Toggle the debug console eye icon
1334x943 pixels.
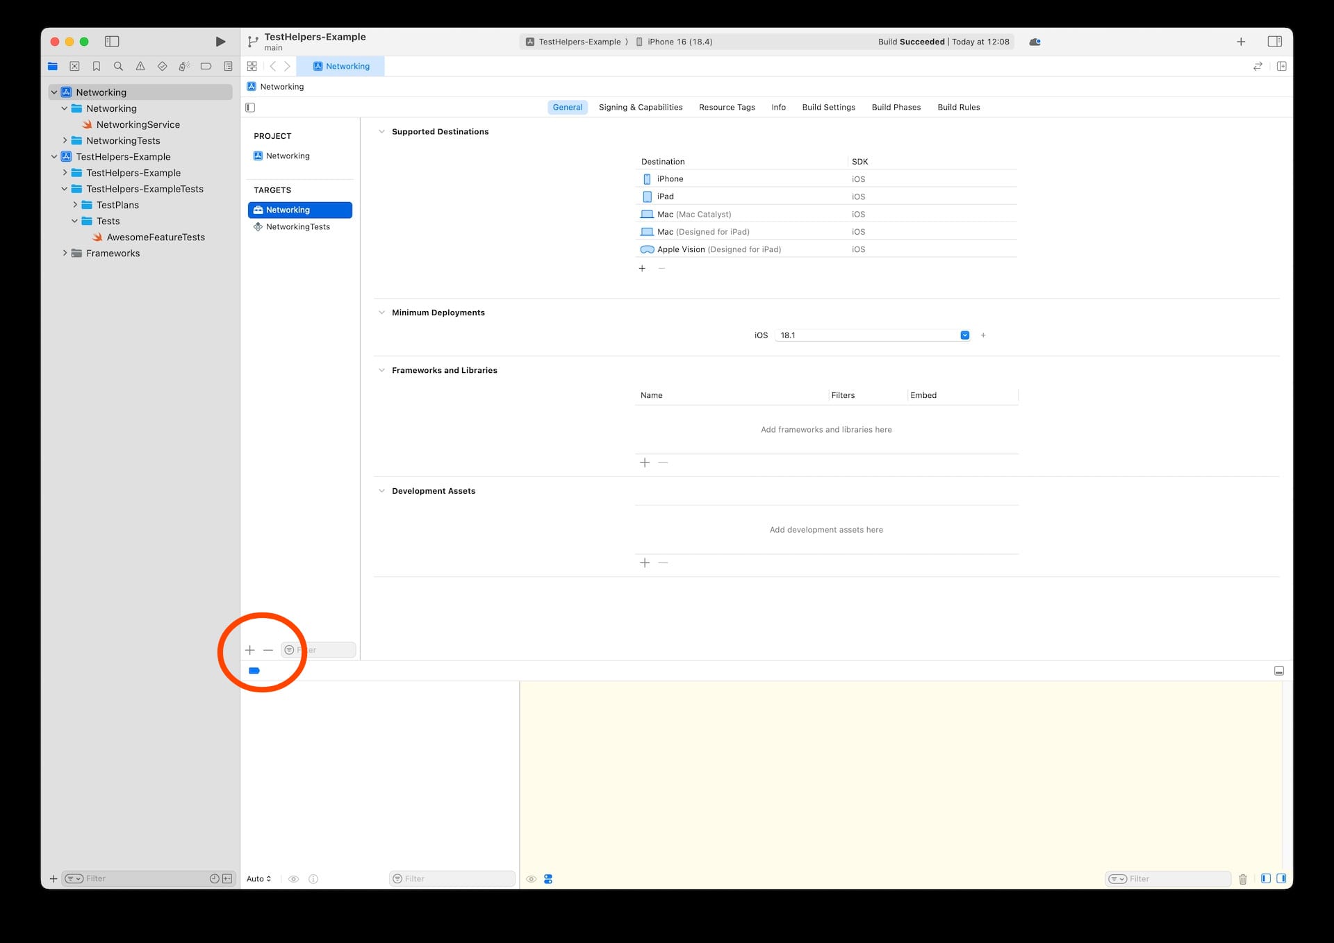532,878
